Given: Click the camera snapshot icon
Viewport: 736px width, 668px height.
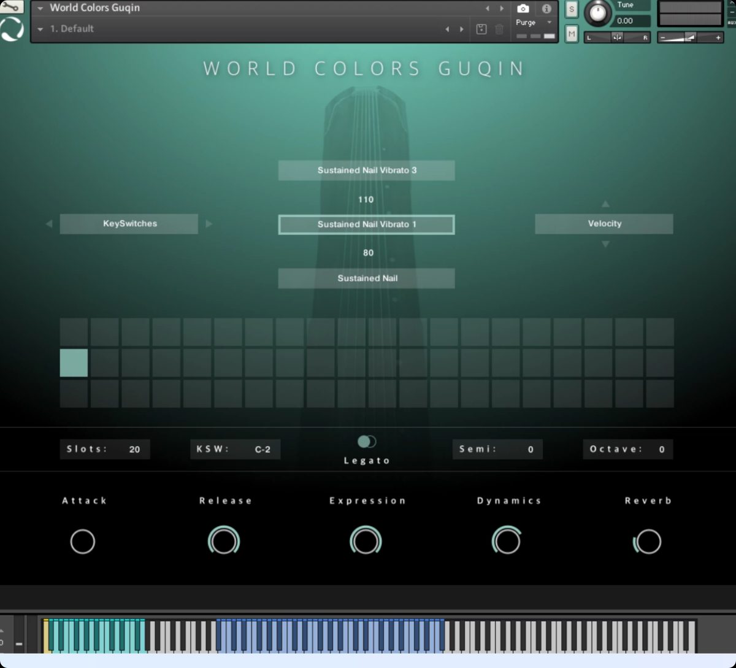Looking at the screenshot, I should click(x=523, y=9).
